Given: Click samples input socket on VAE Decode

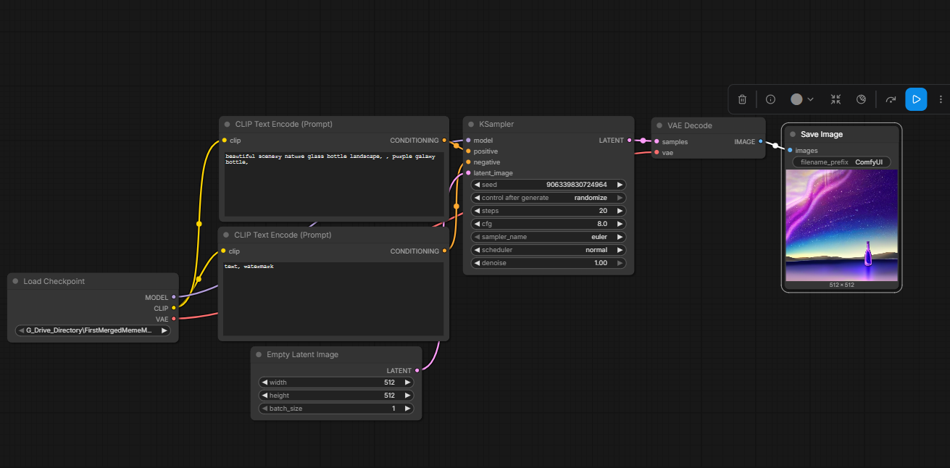Looking at the screenshot, I should click(657, 141).
